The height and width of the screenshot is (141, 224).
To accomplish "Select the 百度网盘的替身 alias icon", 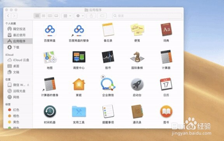I will coord(79,30).
